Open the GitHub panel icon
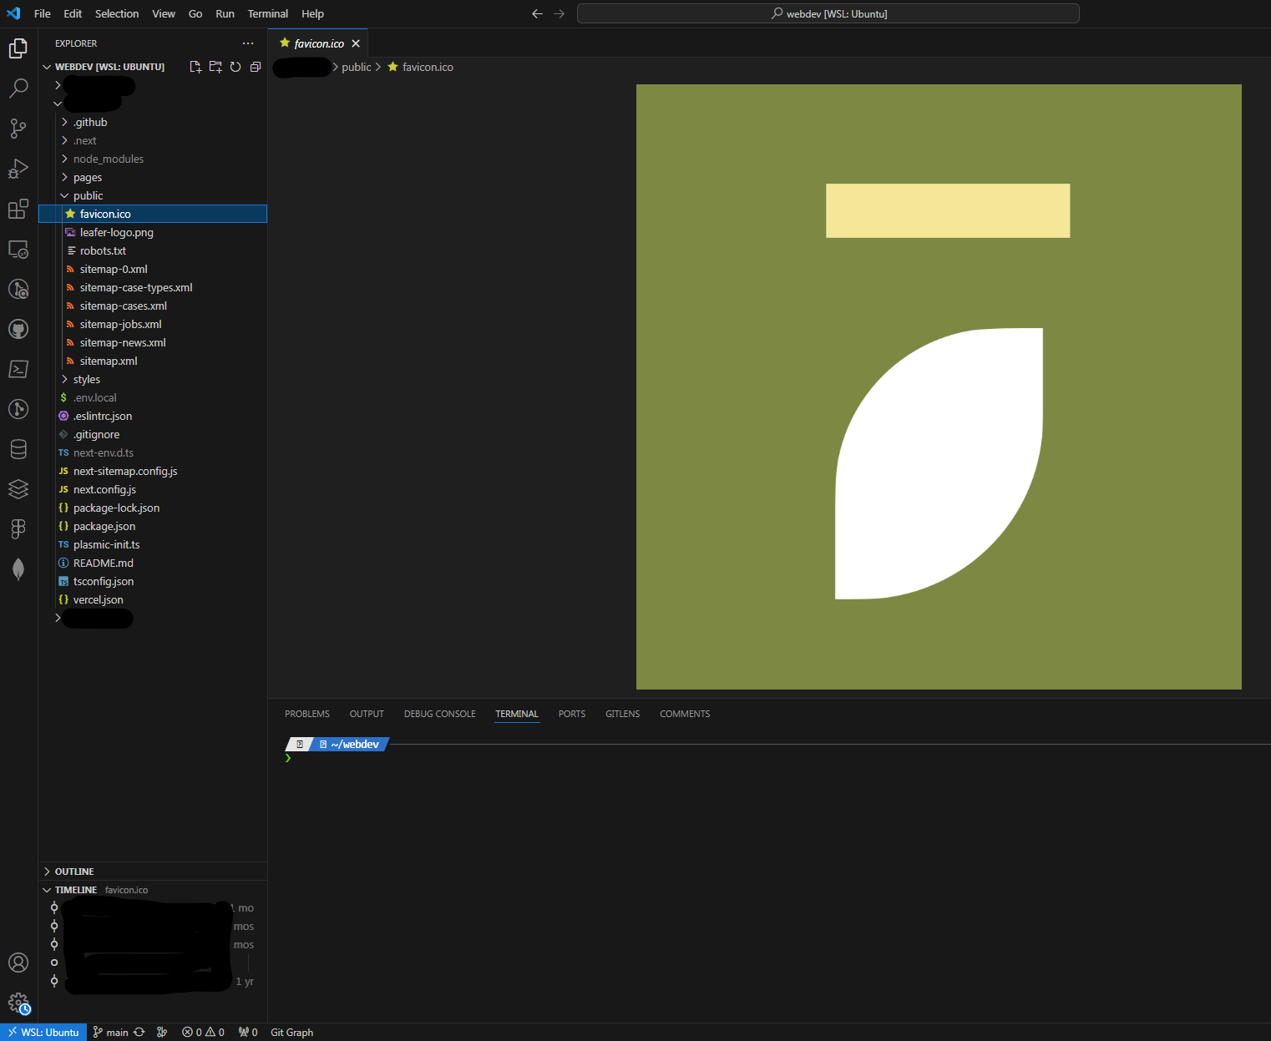1271x1041 pixels. 18,329
